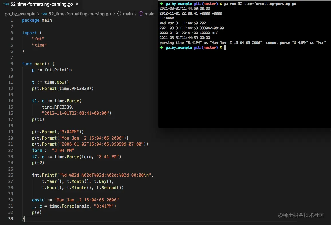Click terminal output '11:44AM'
The width and height of the screenshot is (331, 225).
pyautogui.click(x=167, y=18)
